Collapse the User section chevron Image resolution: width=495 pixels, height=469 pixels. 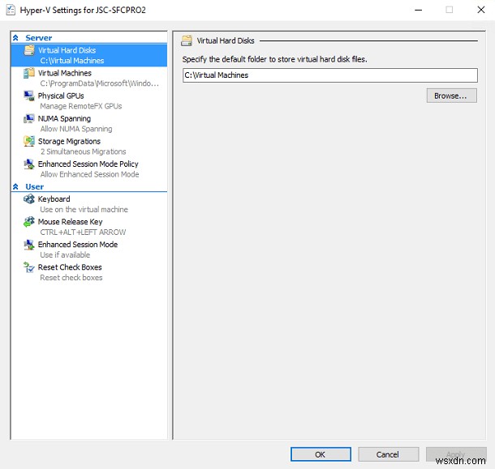(x=15, y=186)
